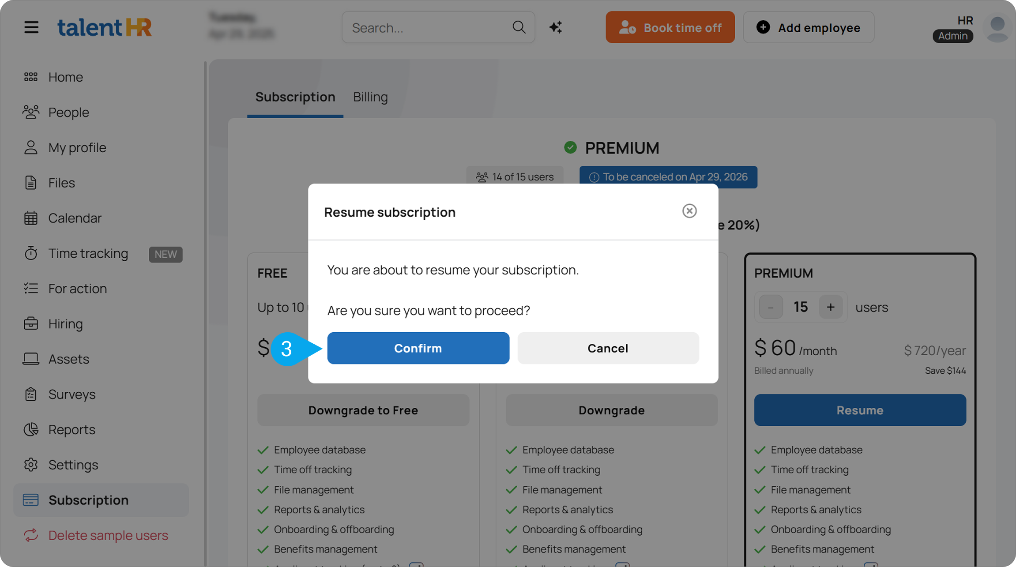Image resolution: width=1016 pixels, height=567 pixels.
Task: Click the Book time off button
Action: (x=670, y=27)
